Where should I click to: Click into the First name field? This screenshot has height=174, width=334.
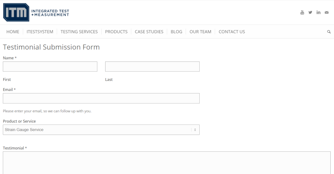(50, 66)
